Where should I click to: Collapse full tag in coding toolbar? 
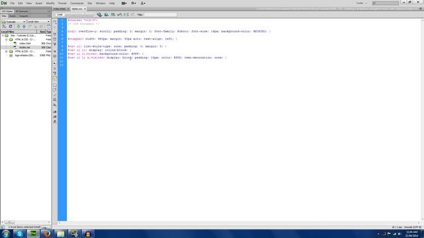pos(55,34)
